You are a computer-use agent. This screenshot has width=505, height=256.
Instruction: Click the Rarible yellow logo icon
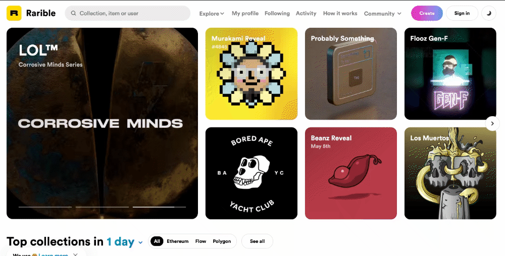pos(14,13)
